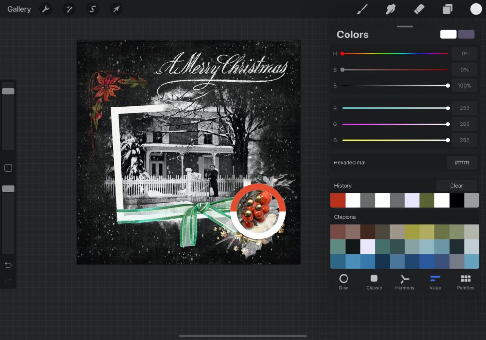This screenshot has height=340, width=486.
Task: Tap the square Modify button in sidebar
Action: [x=8, y=168]
